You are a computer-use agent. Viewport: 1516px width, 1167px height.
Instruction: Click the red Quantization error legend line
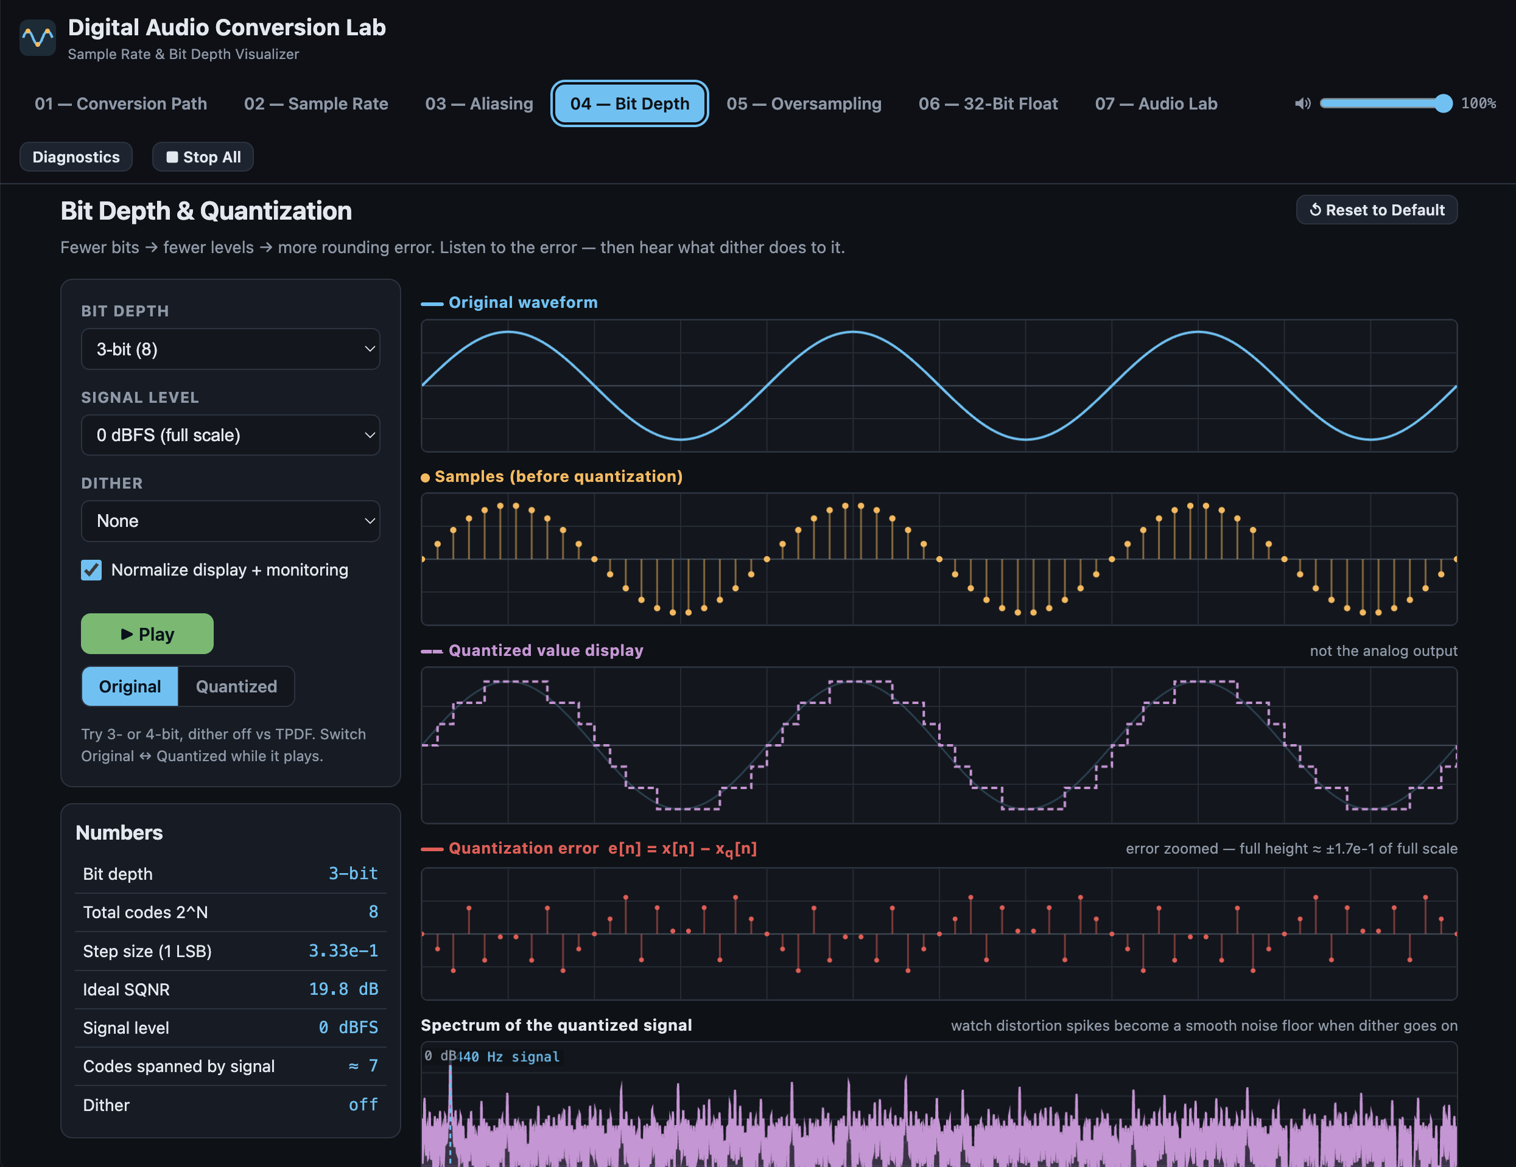[x=432, y=849]
